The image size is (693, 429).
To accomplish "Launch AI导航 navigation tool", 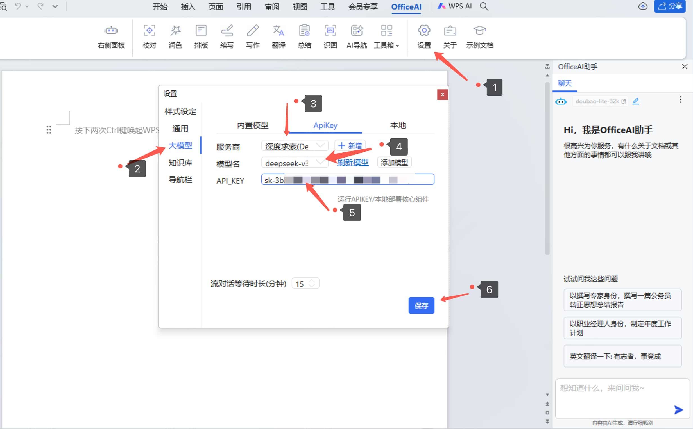I will pos(356,37).
